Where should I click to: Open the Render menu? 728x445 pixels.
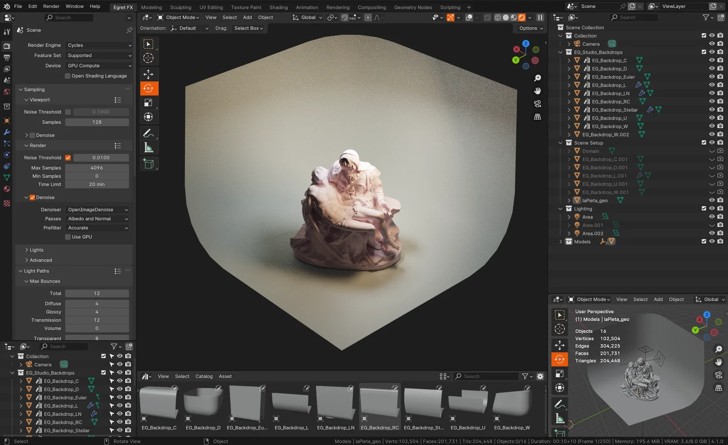[x=51, y=6]
